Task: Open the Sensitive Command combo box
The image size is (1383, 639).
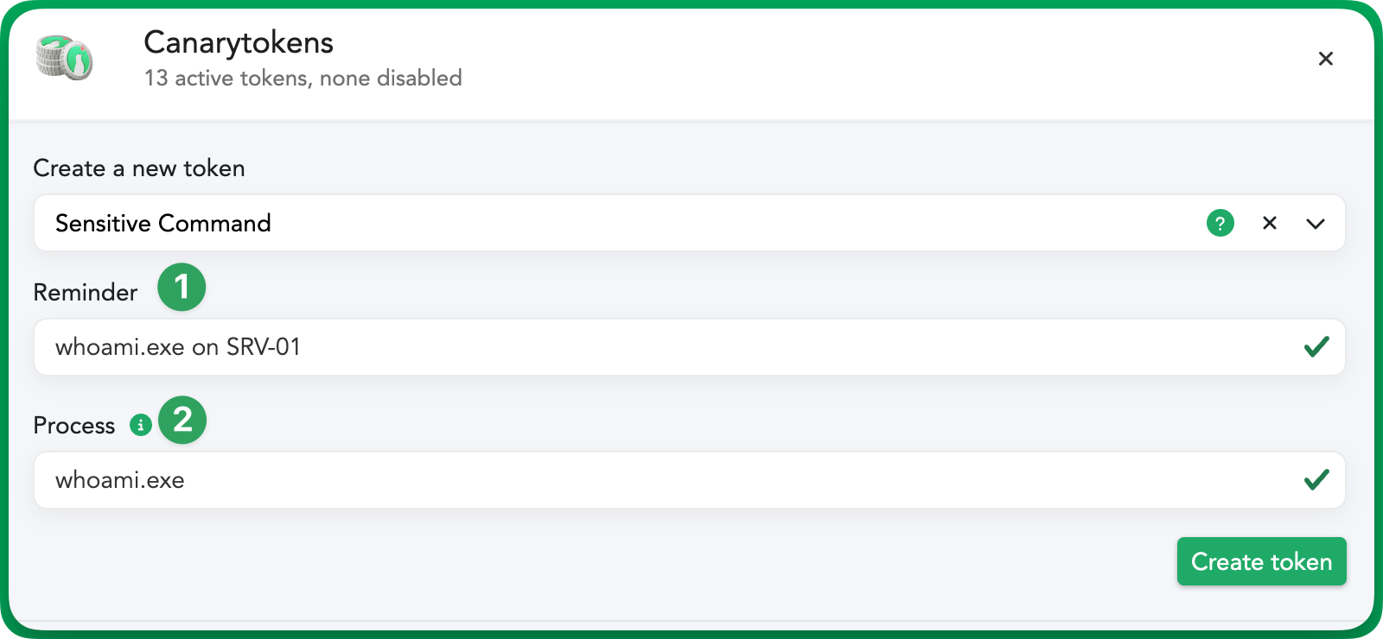Action: tap(689, 223)
